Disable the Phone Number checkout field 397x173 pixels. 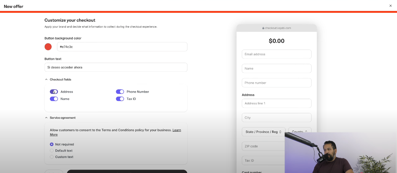[120, 92]
